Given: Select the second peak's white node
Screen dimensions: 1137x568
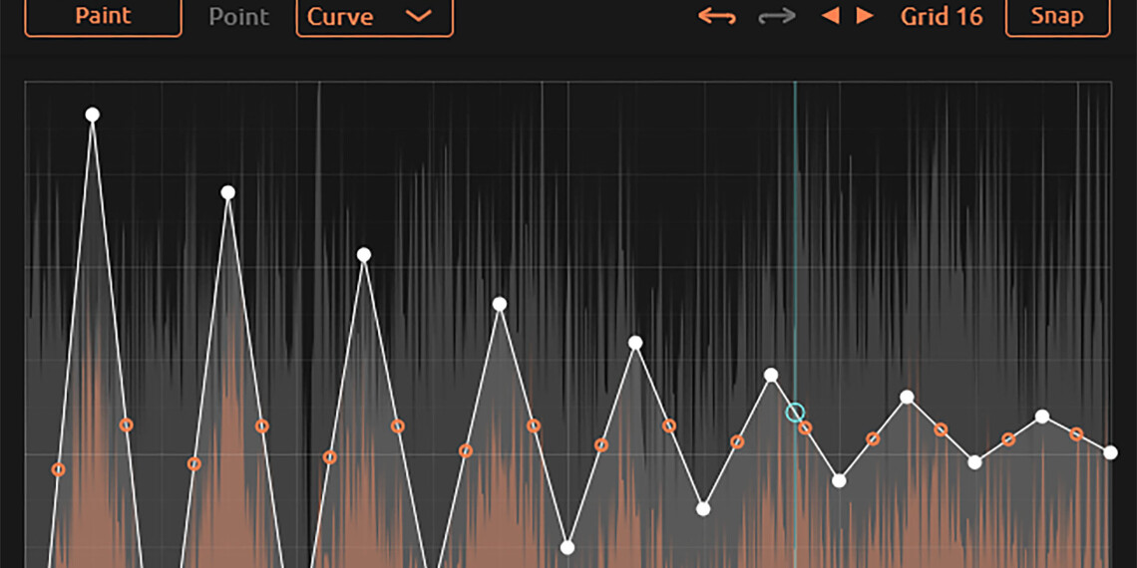Looking at the screenshot, I should click(x=228, y=192).
